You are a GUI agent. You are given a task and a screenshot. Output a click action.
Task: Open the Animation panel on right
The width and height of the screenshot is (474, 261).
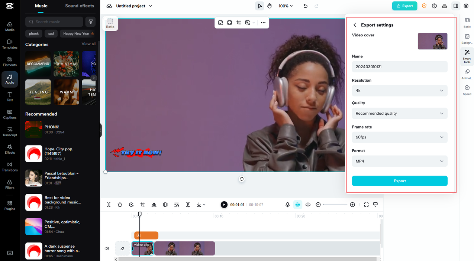tap(467, 74)
